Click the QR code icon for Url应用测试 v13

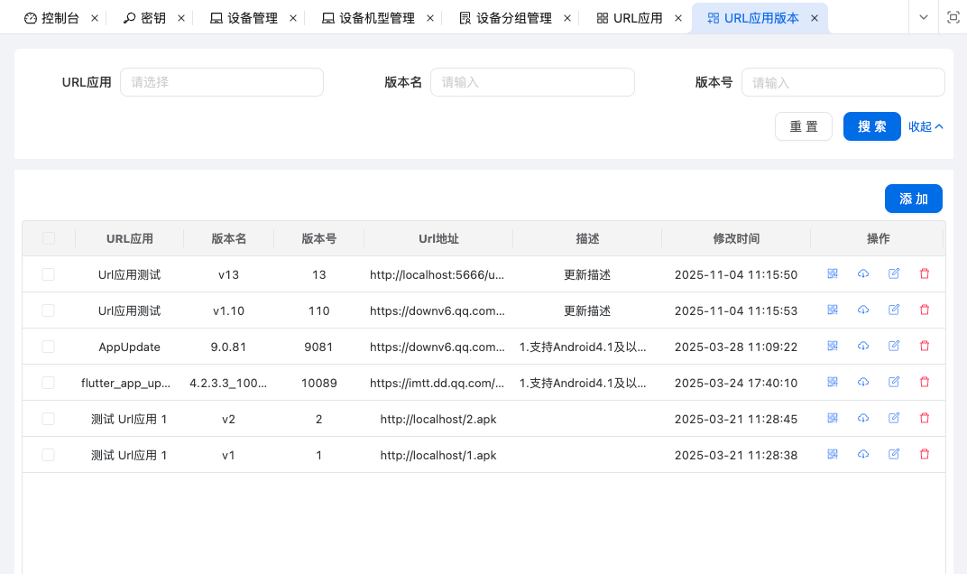pyautogui.click(x=832, y=273)
